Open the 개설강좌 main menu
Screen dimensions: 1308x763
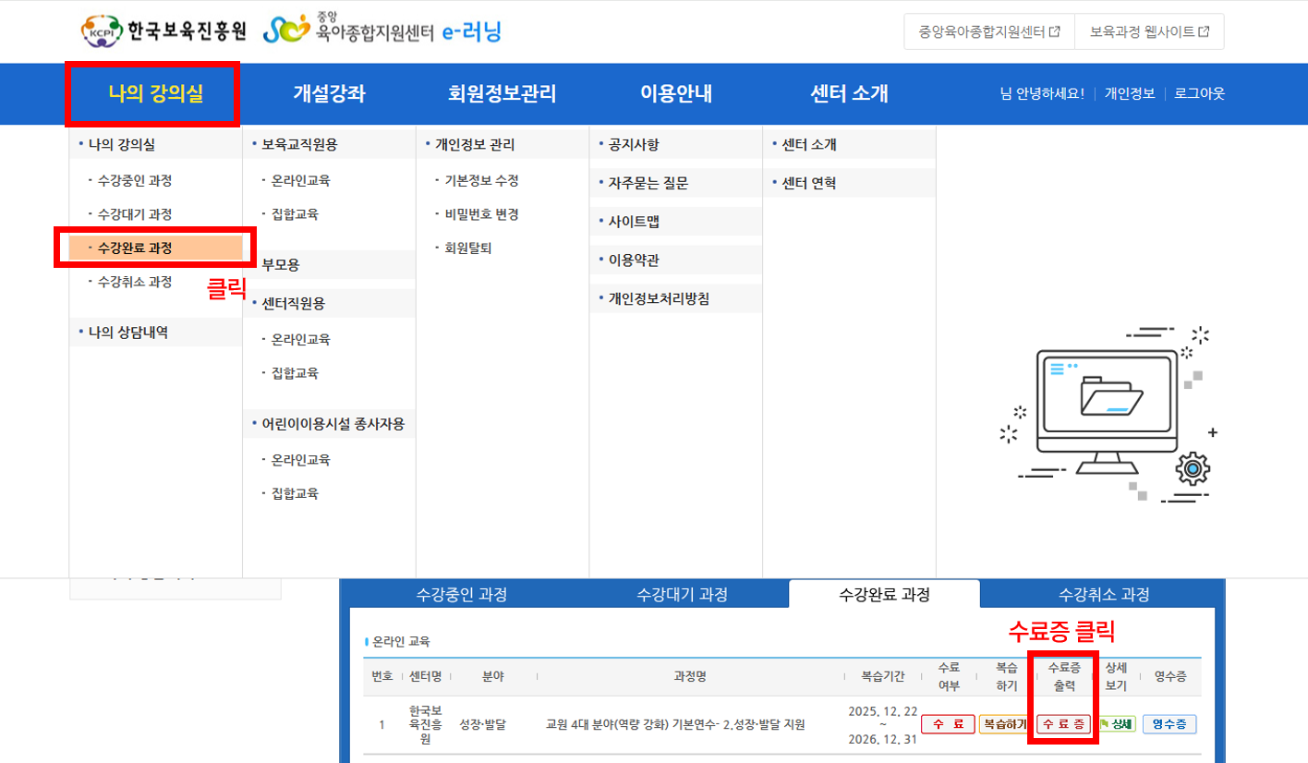[x=329, y=93]
